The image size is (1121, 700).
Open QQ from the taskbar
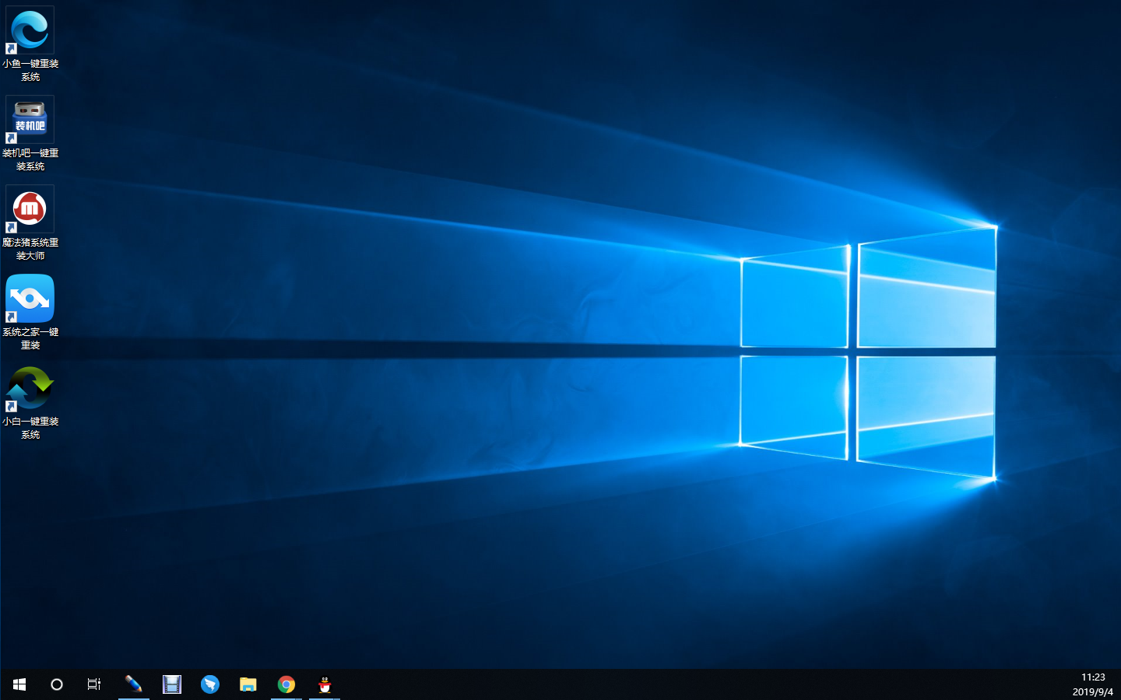click(325, 684)
